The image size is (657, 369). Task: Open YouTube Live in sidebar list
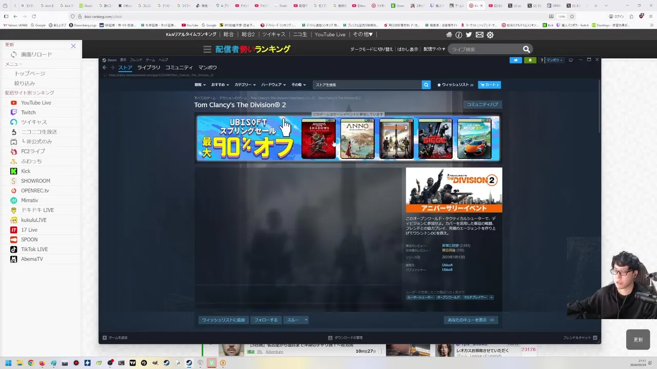[x=36, y=102]
